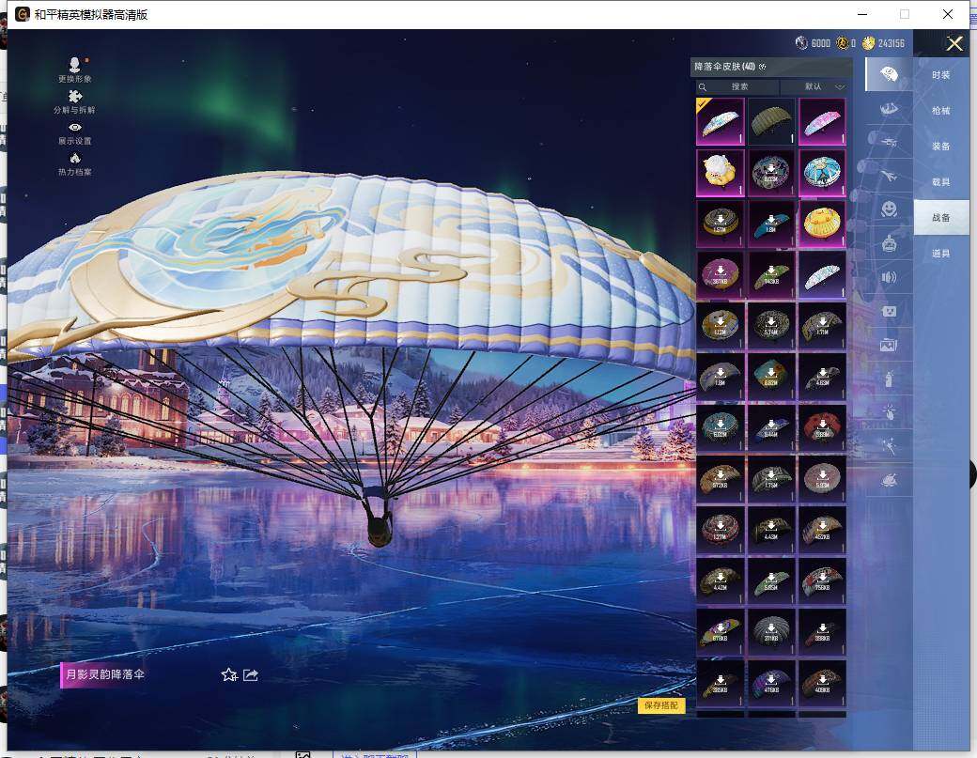Share the parachute with the share icon

(x=251, y=674)
